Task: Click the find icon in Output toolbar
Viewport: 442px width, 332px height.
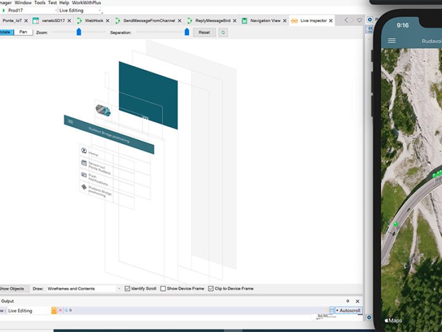Action: point(66,310)
